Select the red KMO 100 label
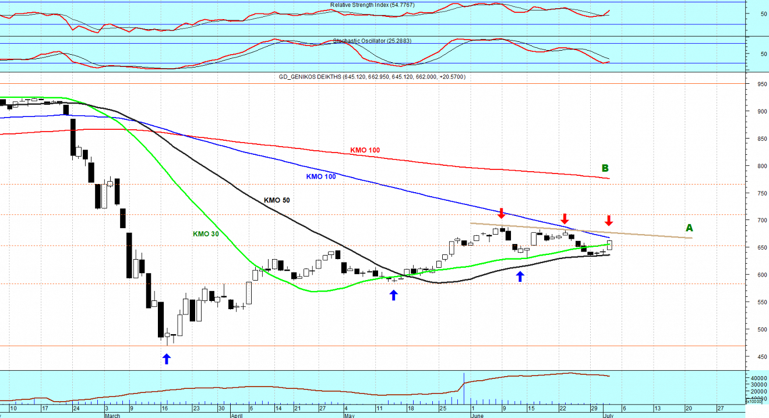769x418 pixels. pos(365,150)
